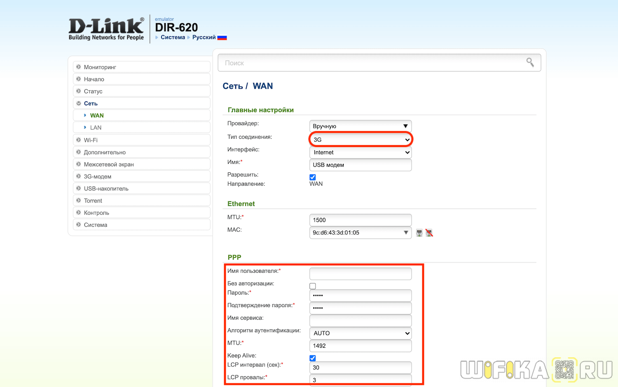Click the arrow icon beside Статус

coord(79,91)
